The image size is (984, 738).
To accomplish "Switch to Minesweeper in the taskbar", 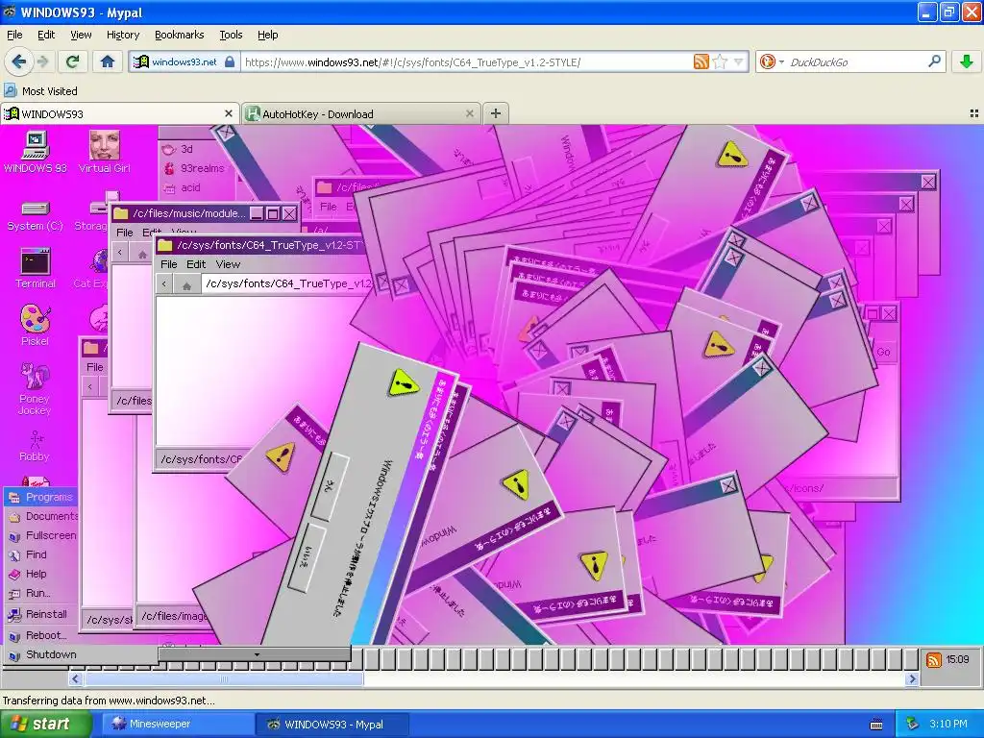I will pyautogui.click(x=177, y=725).
